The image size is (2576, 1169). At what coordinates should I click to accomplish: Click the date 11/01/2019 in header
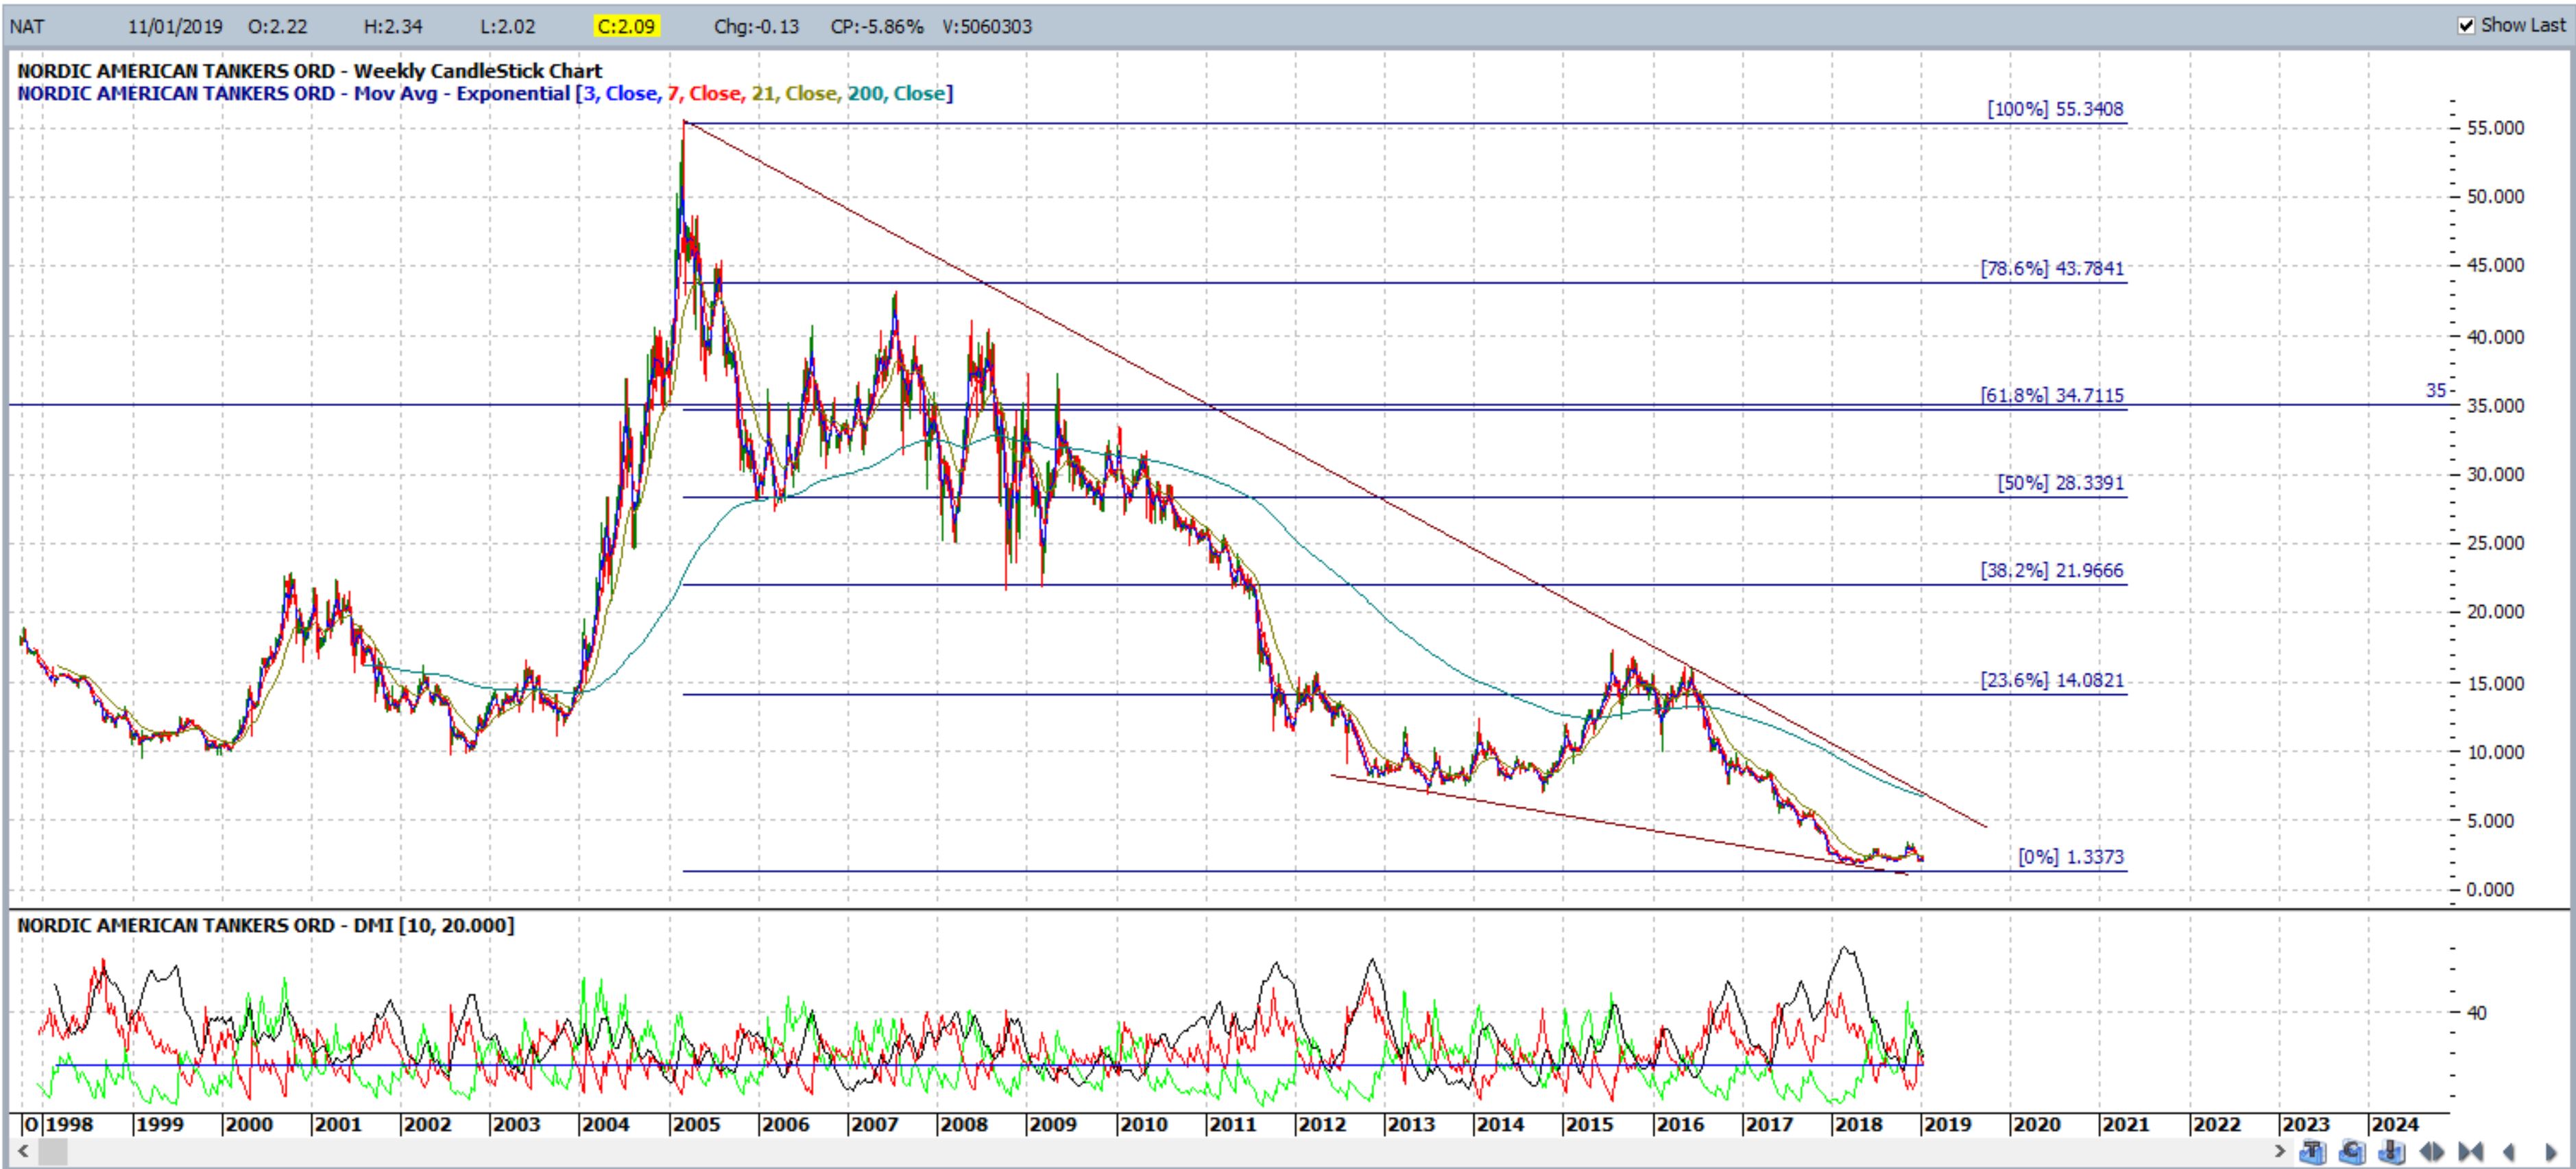pyautogui.click(x=175, y=26)
